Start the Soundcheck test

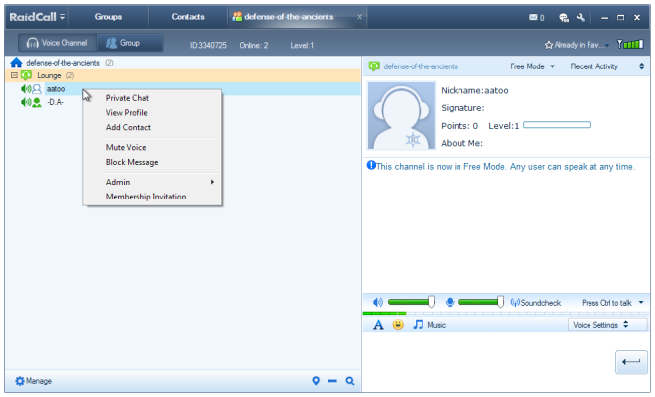tap(536, 302)
